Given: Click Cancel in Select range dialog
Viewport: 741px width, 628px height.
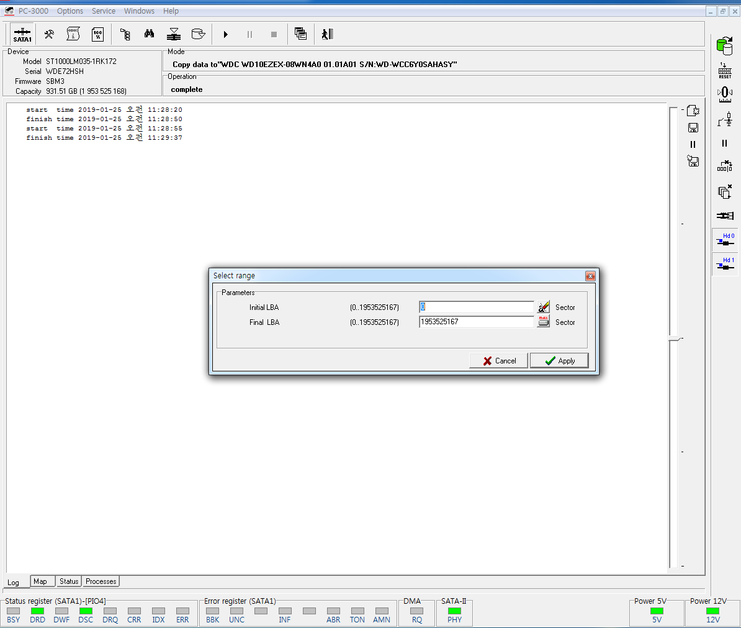Looking at the screenshot, I should pyautogui.click(x=498, y=361).
